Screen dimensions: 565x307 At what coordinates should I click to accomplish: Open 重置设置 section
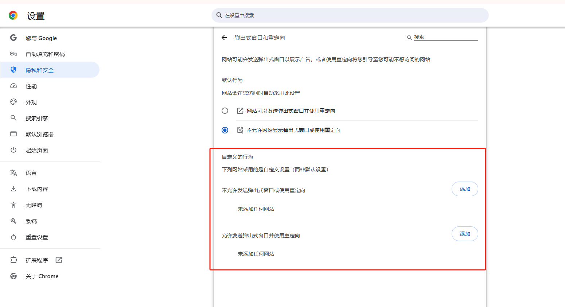click(50, 237)
